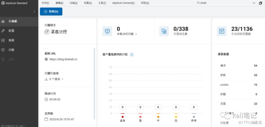
Task: Open the AppScan Connect(C) menu
Action: click(x=123, y=3)
